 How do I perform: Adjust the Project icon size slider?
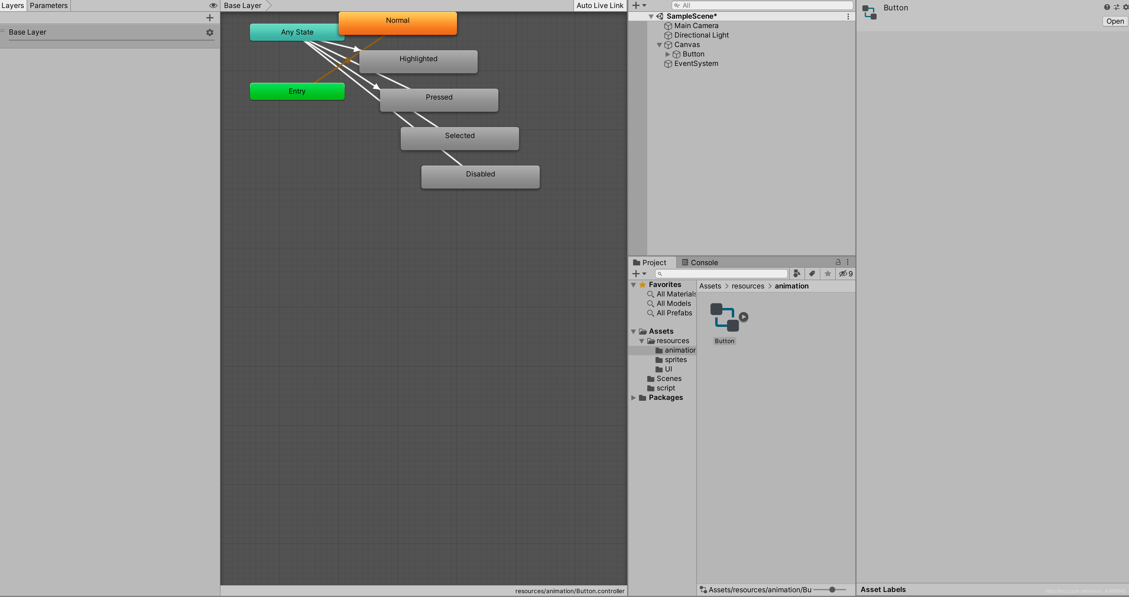832,590
